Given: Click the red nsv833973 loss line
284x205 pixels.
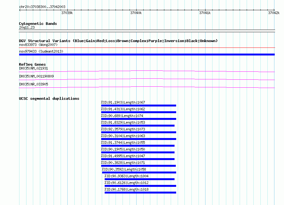Looking at the screenshot, I should coord(147,48).
